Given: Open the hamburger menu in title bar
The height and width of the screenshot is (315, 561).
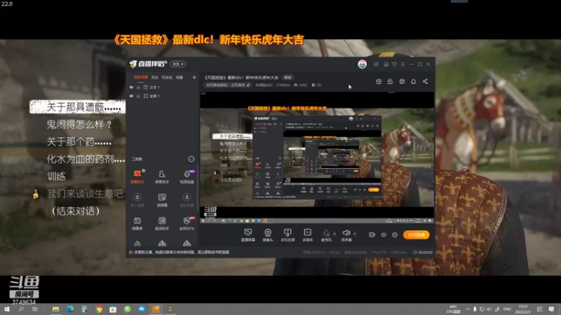Looking at the screenshot, I should click(x=403, y=64).
